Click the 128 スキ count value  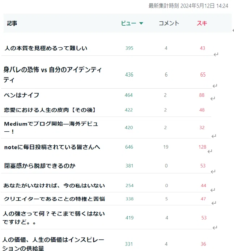tap(203, 147)
